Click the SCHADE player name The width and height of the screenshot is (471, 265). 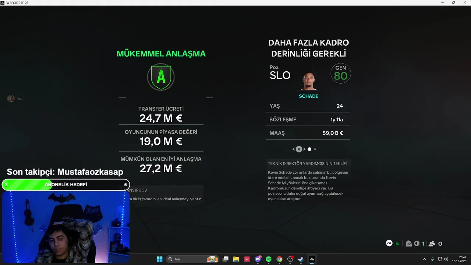pyautogui.click(x=308, y=96)
